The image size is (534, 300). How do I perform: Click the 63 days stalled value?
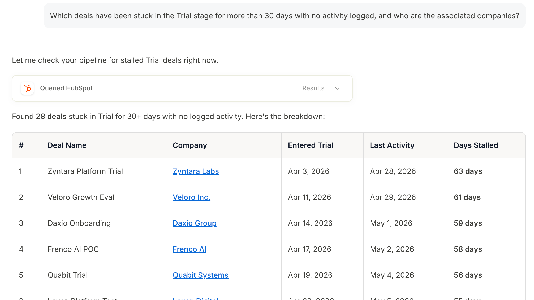pos(468,171)
